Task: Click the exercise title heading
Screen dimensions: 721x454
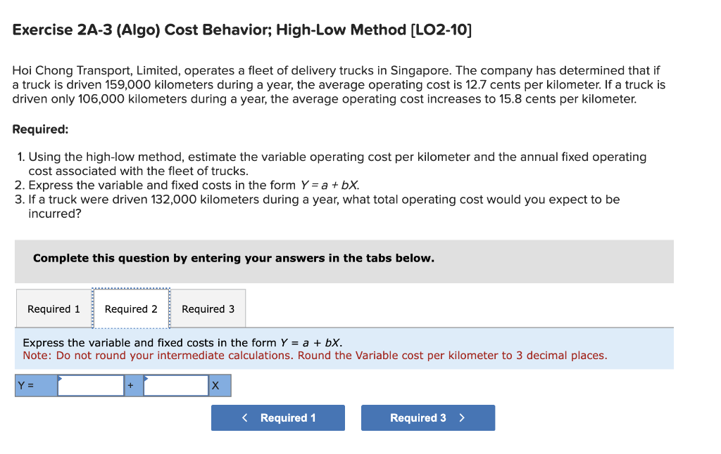Action: (242, 30)
